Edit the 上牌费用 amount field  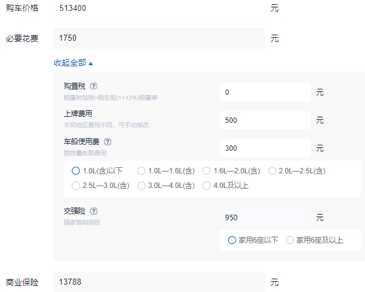click(x=265, y=120)
